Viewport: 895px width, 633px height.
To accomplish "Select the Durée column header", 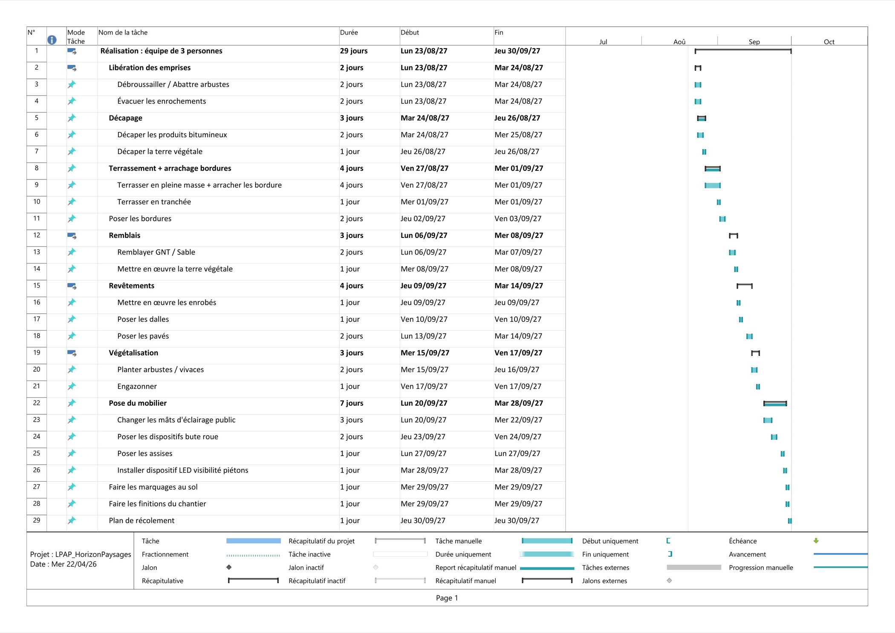I will tap(369, 36).
